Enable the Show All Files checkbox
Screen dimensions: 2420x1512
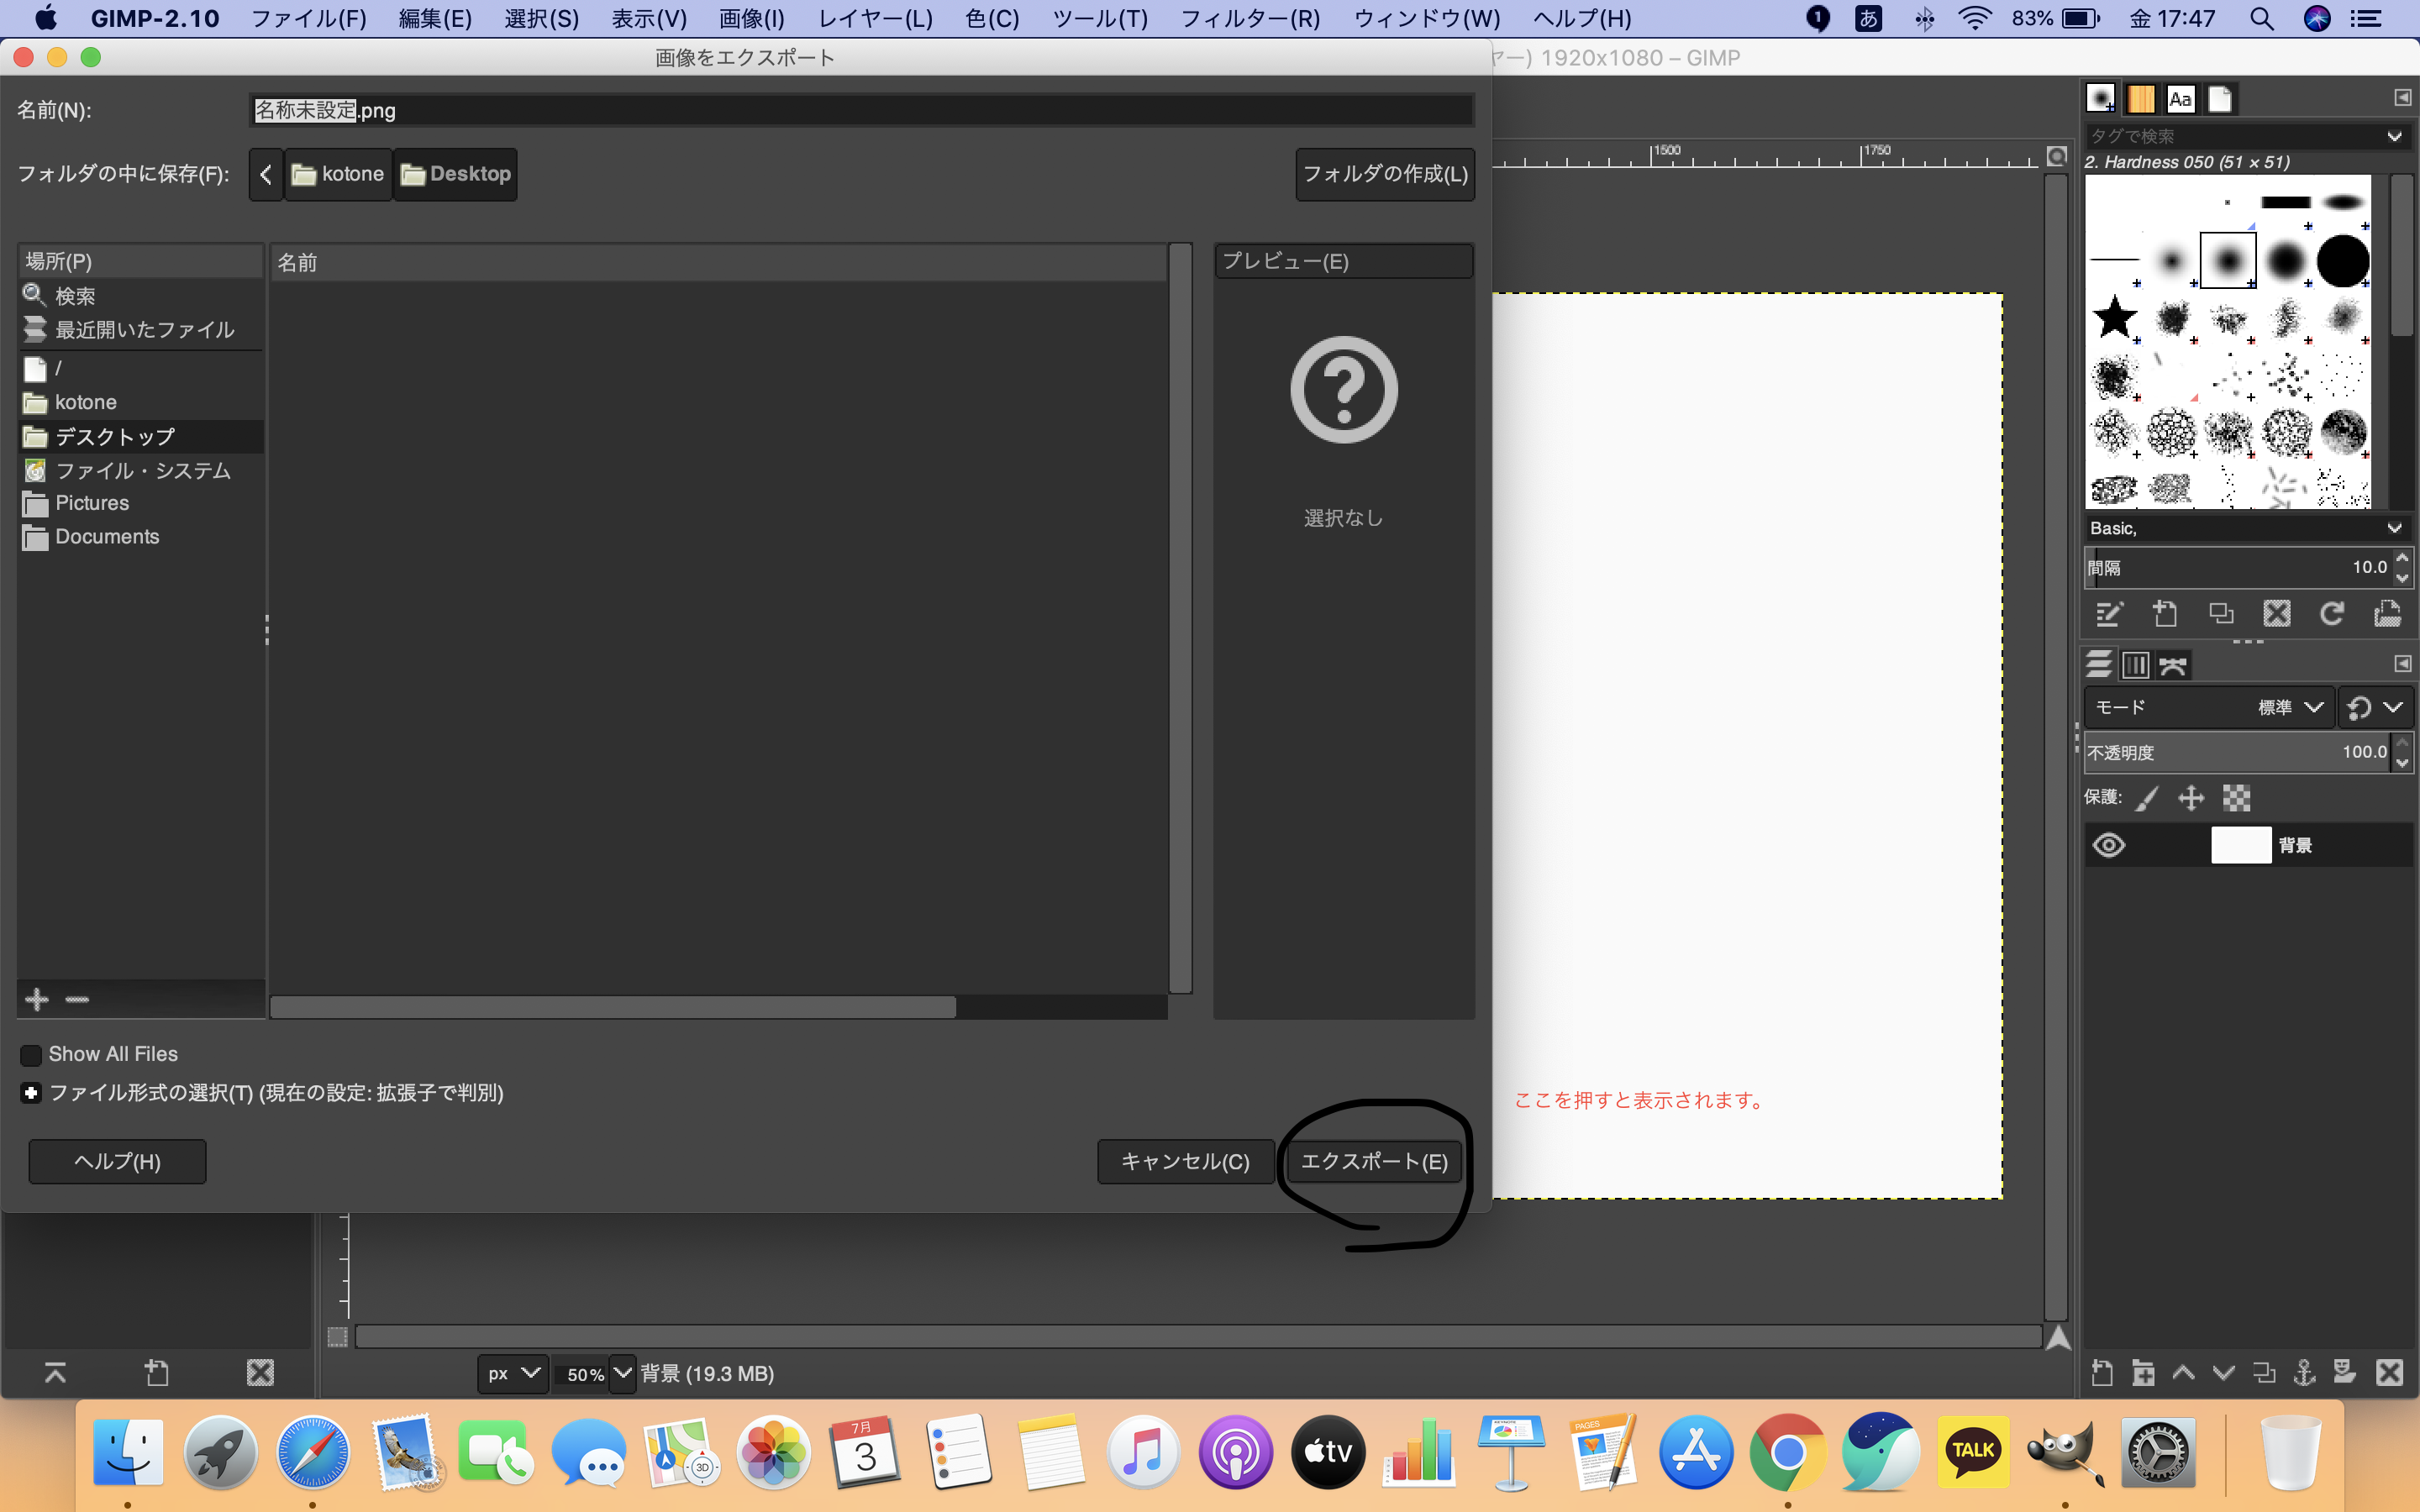[x=31, y=1054]
